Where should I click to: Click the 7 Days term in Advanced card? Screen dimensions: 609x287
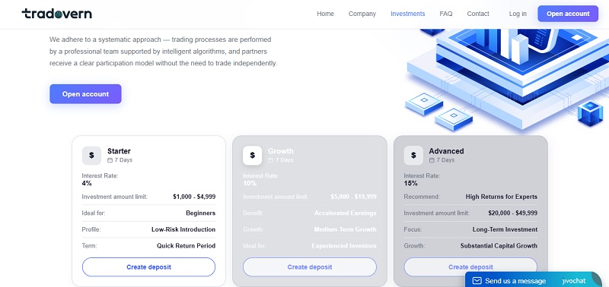click(x=445, y=160)
